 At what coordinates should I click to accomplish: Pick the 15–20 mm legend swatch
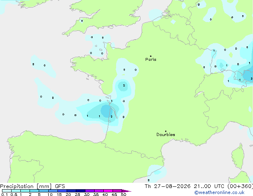click(62, 191)
